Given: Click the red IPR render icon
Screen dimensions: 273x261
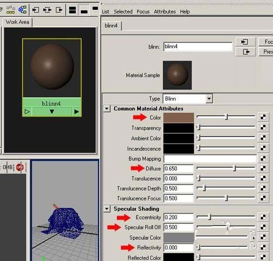Looking at the screenshot, I should 20,167.
